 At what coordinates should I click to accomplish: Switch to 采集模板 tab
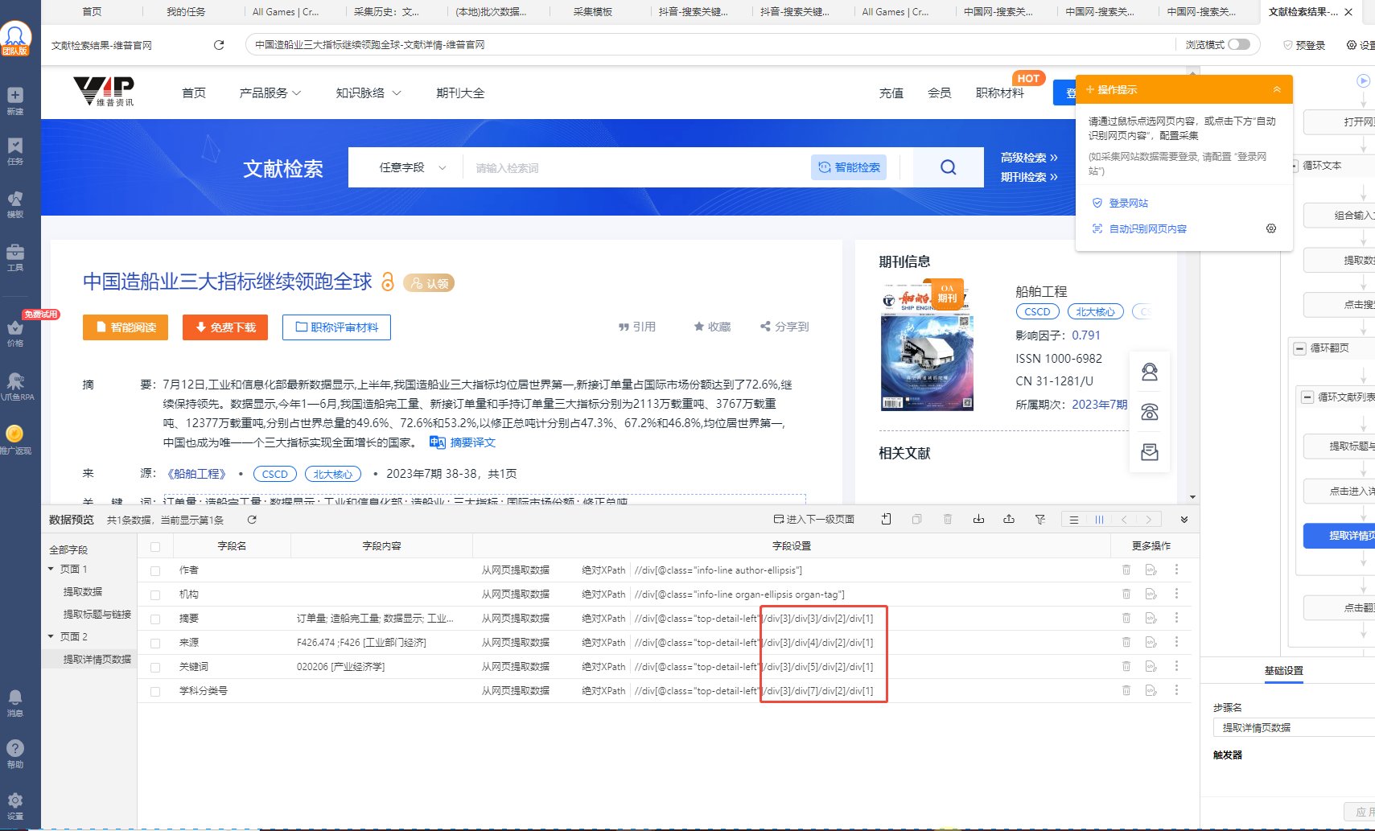pyautogui.click(x=592, y=11)
